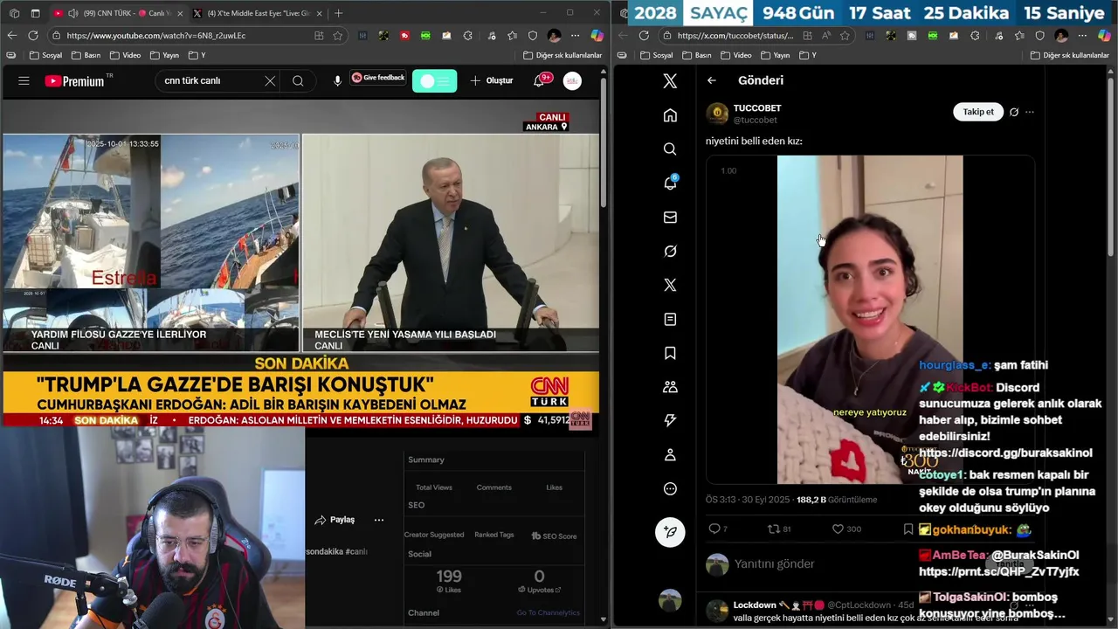Image resolution: width=1118 pixels, height=629 pixels.
Task: Open the YouTube hamburger guide menu
Action: [x=24, y=80]
